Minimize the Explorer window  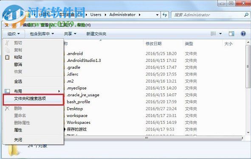pyautogui.click(x=222, y=3)
